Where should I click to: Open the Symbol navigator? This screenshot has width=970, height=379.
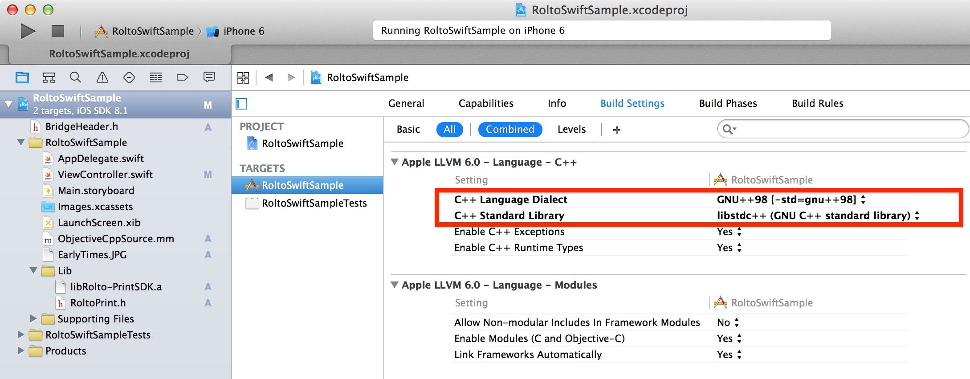[x=49, y=77]
